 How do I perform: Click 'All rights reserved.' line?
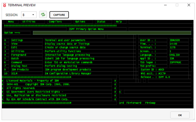pyautogui.click(x=21, y=88)
